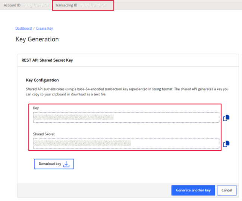Click the Key Configuration subheading
This screenshot has width=242, height=201.
click(x=42, y=80)
